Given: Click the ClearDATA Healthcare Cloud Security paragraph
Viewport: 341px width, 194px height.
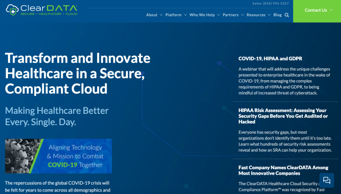Looking at the screenshot, I should click(281, 186).
